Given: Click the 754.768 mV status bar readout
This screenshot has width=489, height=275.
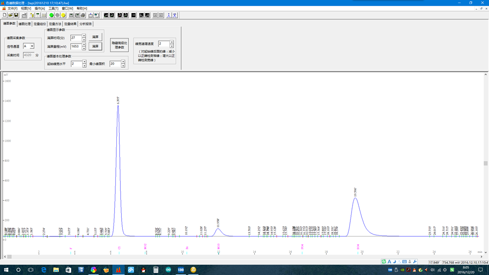Looking at the screenshot, I should (x=451, y=262).
